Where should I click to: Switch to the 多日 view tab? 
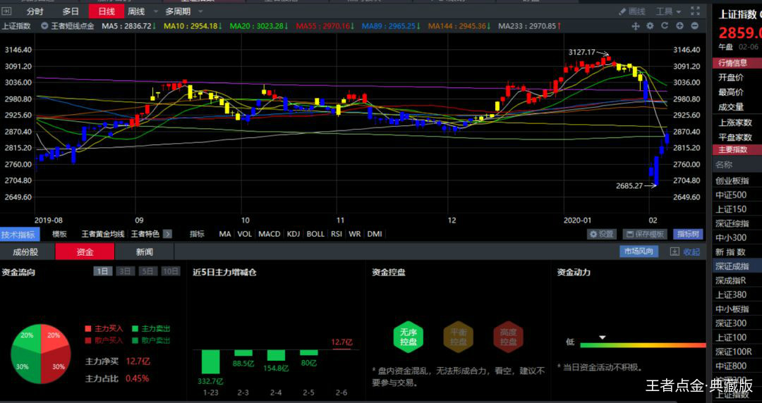(71, 11)
